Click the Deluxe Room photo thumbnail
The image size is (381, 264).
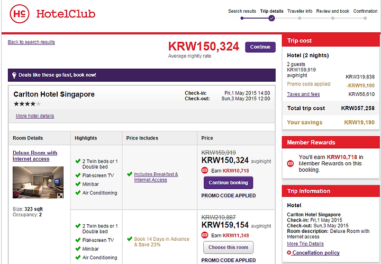point(38,182)
